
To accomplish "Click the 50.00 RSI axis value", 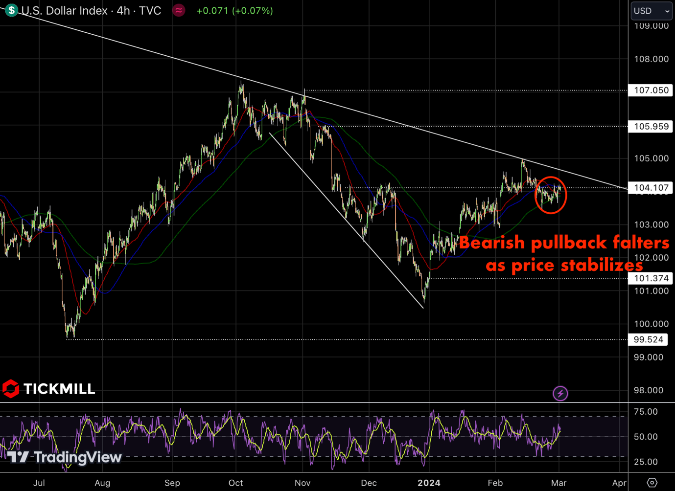I will click(646, 437).
